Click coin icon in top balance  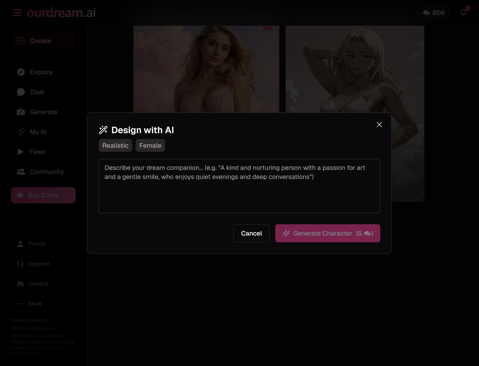(426, 13)
